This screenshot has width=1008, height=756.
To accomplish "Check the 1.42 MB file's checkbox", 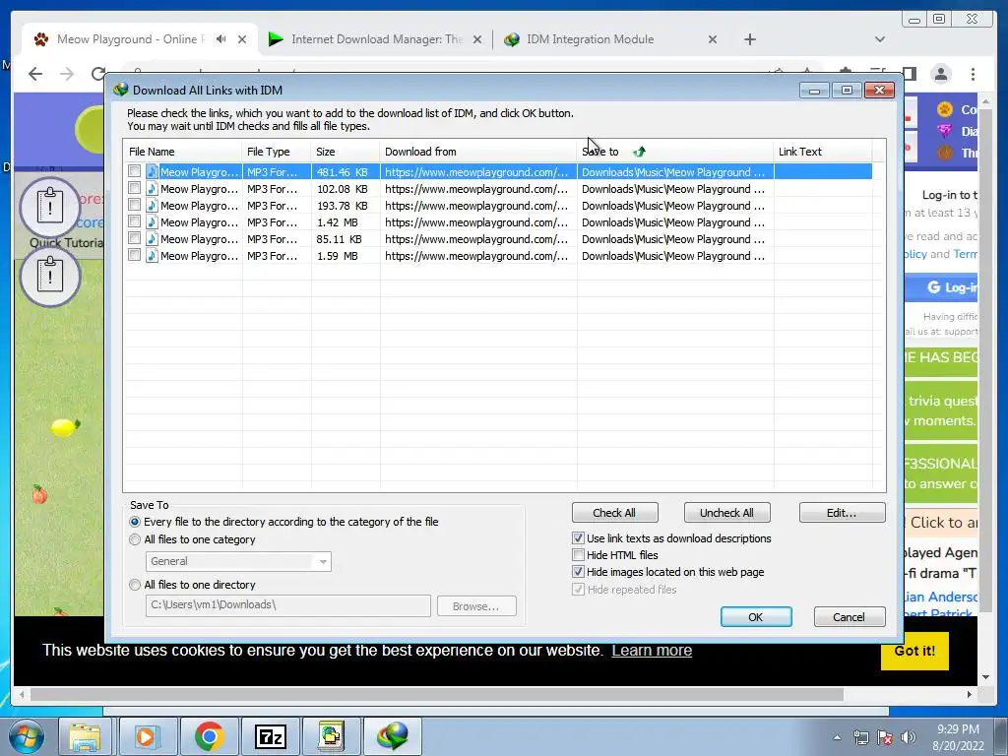I will (134, 221).
